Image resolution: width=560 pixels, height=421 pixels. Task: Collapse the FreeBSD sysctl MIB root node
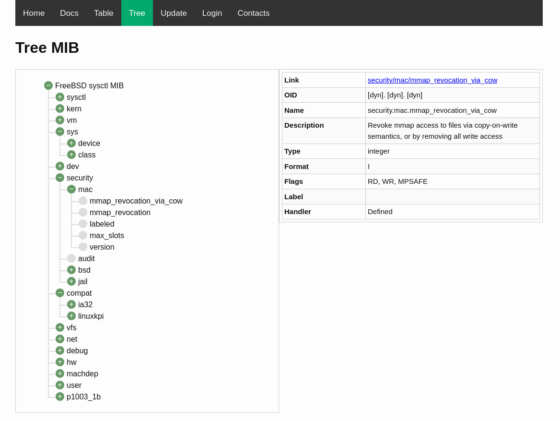(48, 85)
